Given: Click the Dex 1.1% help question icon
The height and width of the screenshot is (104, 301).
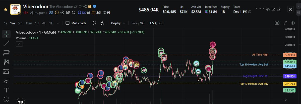Looking at the screenshot, I should (x=250, y=12).
